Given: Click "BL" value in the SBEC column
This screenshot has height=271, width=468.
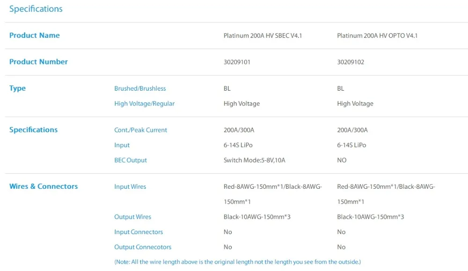Looking at the screenshot, I should (x=227, y=89).
